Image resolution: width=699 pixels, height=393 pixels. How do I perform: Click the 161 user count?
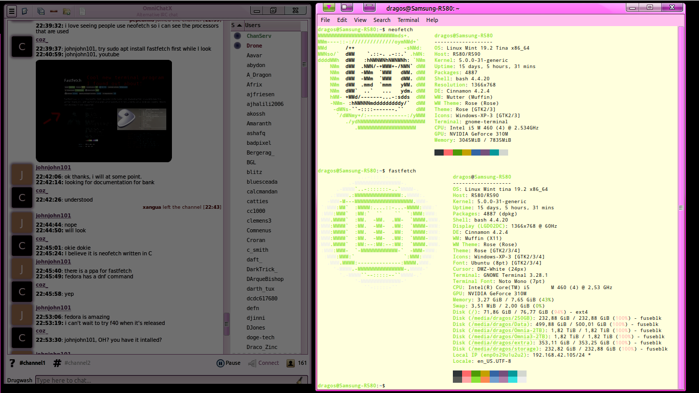(302, 363)
